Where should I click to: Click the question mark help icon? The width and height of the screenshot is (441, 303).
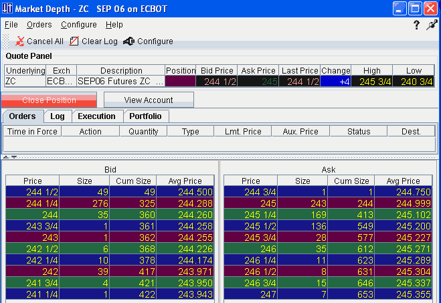[416, 25]
